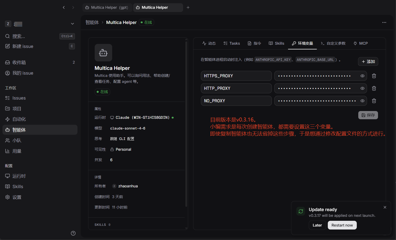Select the active Multica Helper window tab
This screenshot has width=396, height=240.
coord(158,7)
